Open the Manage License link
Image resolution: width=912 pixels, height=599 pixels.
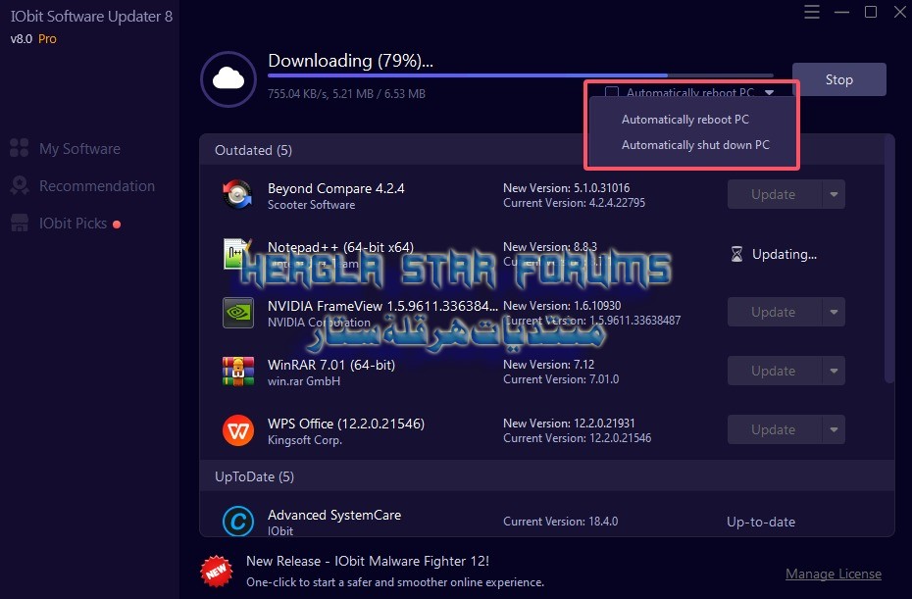[833, 574]
